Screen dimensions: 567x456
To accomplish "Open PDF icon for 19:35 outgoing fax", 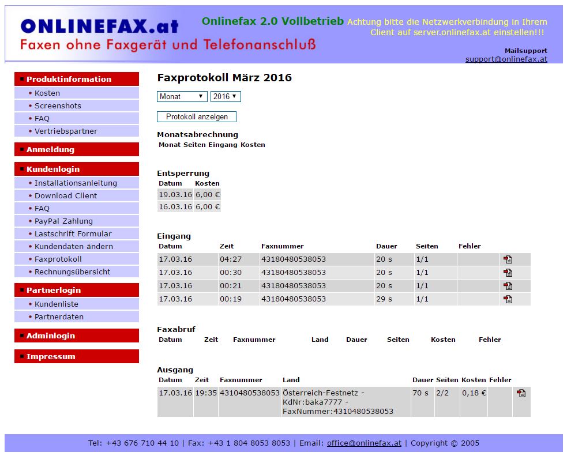I will [521, 393].
